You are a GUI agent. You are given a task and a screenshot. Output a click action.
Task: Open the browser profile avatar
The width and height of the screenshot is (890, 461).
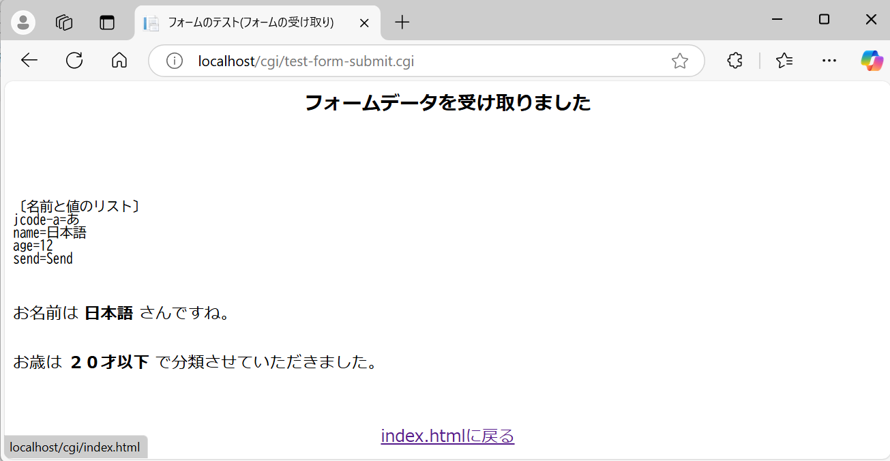[23, 23]
